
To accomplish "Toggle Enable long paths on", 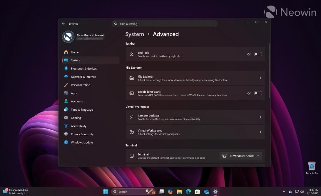I will [x=258, y=93].
